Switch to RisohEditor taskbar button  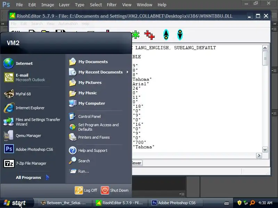[120, 203]
